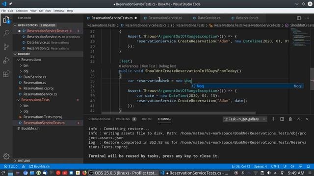The image size is (314, 176).
Task: Open the Extensions view
Action: (x=6, y=74)
